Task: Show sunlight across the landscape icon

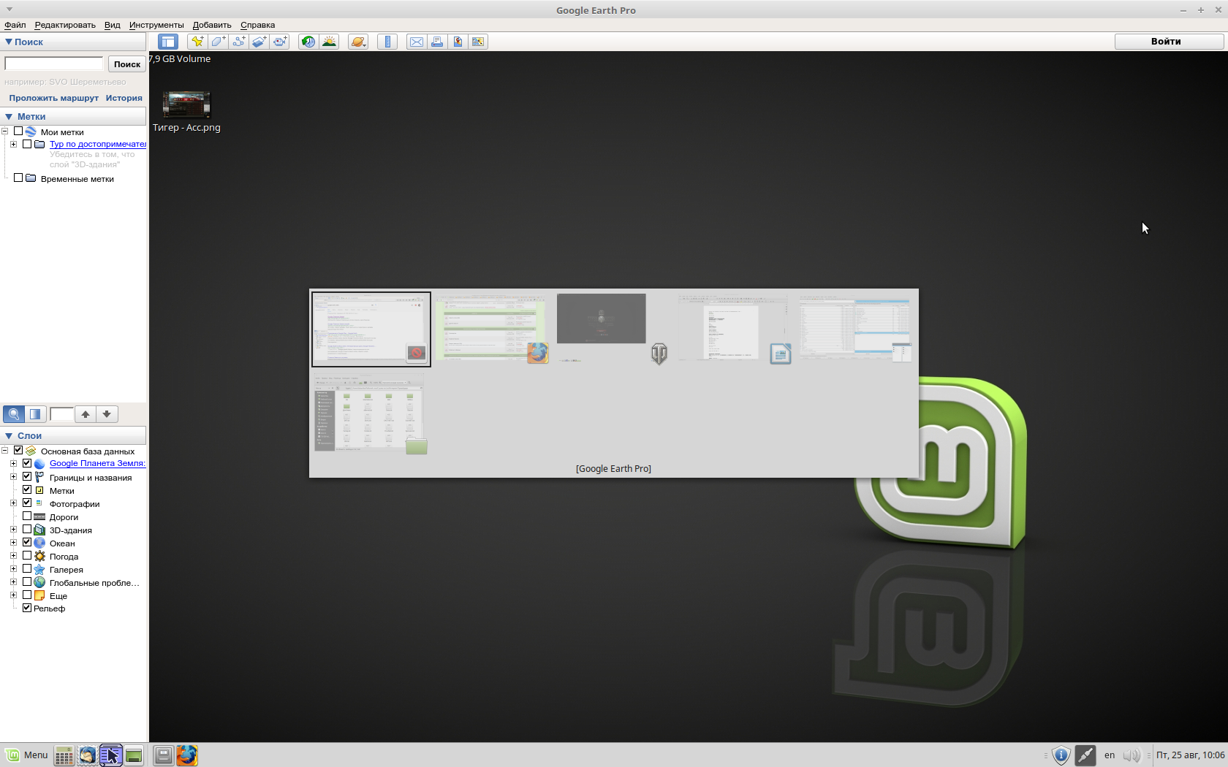Action: (329, 42)
